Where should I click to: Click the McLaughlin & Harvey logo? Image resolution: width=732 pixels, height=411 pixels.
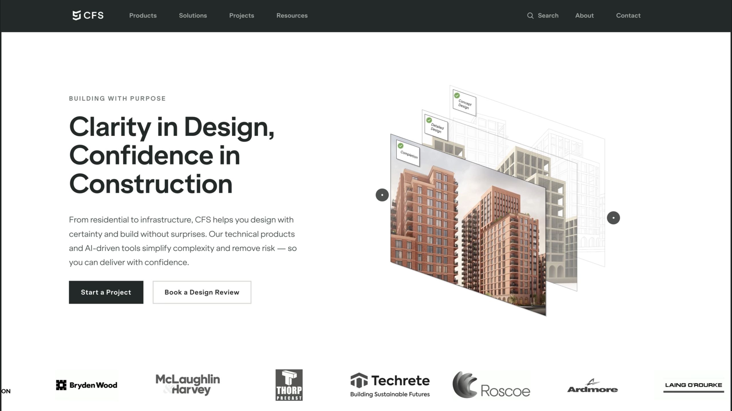click(x=188, y=384)
